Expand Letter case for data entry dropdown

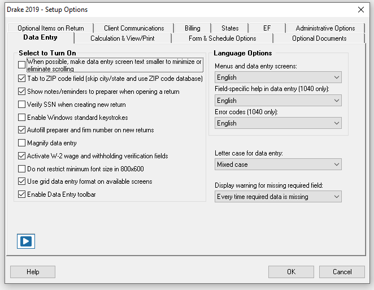pyautogui.click(x=278, y=165)
